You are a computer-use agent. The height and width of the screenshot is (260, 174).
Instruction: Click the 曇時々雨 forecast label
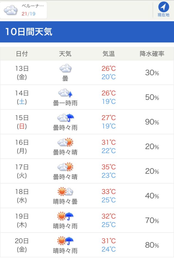(65, 128)
